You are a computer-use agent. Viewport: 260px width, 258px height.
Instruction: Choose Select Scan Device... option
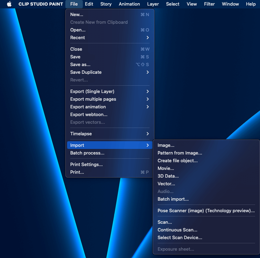point(206,238)
